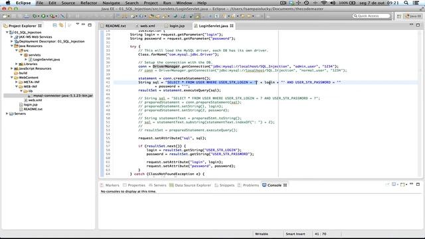Minimize the editor area
The width and height of the screenshot is (425, 239).
412,25
